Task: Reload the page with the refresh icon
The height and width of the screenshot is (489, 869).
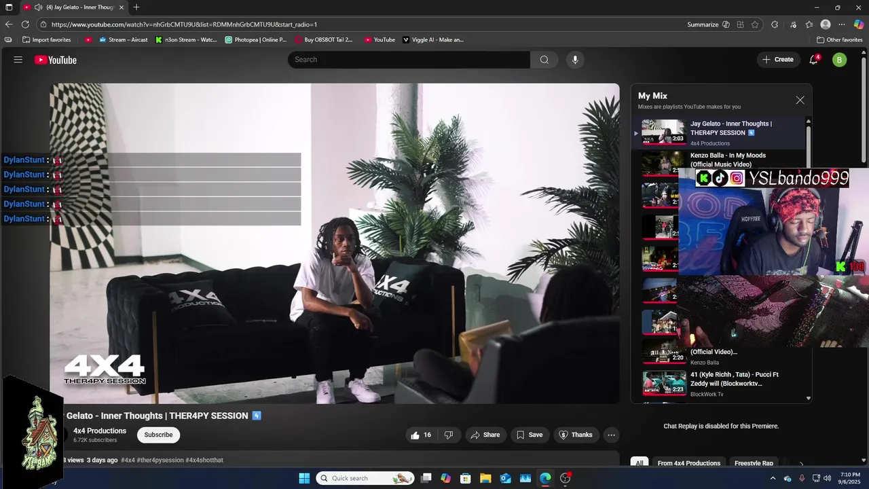Action: point(25,24)
